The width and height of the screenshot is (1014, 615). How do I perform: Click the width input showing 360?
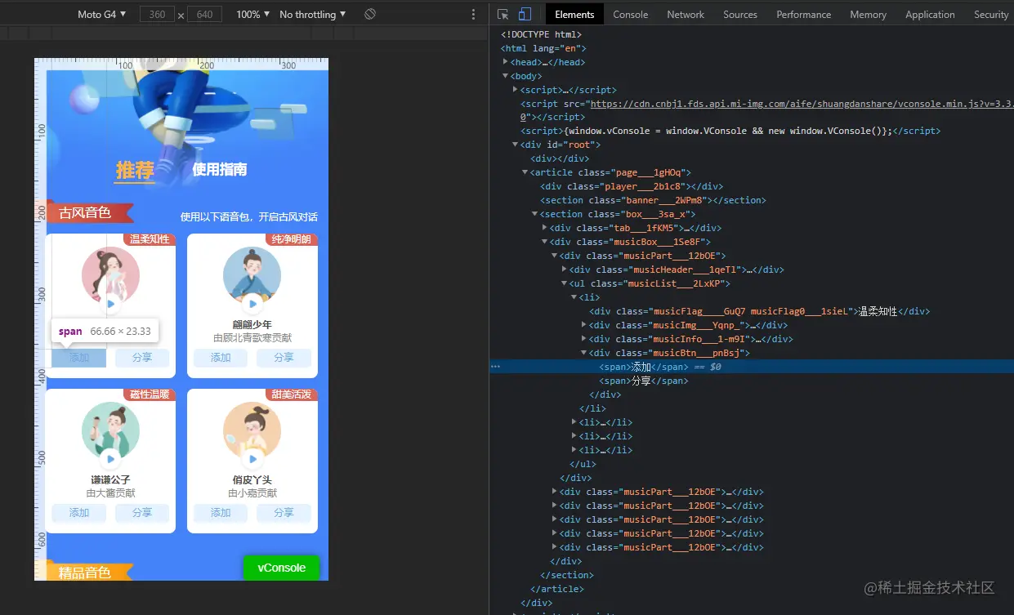(x=157, y=14)
